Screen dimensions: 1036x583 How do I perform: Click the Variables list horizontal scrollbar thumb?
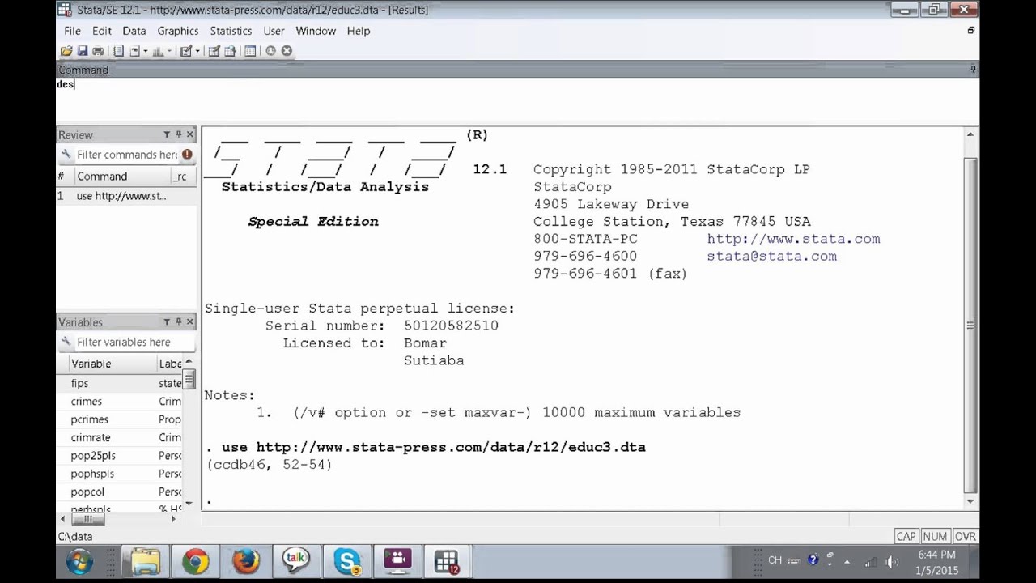[88, 519]
